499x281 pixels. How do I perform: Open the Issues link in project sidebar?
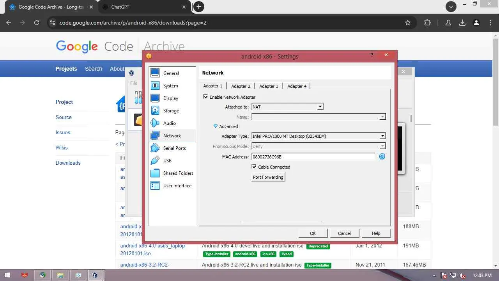pyautogui.click(x=63, y=132)
